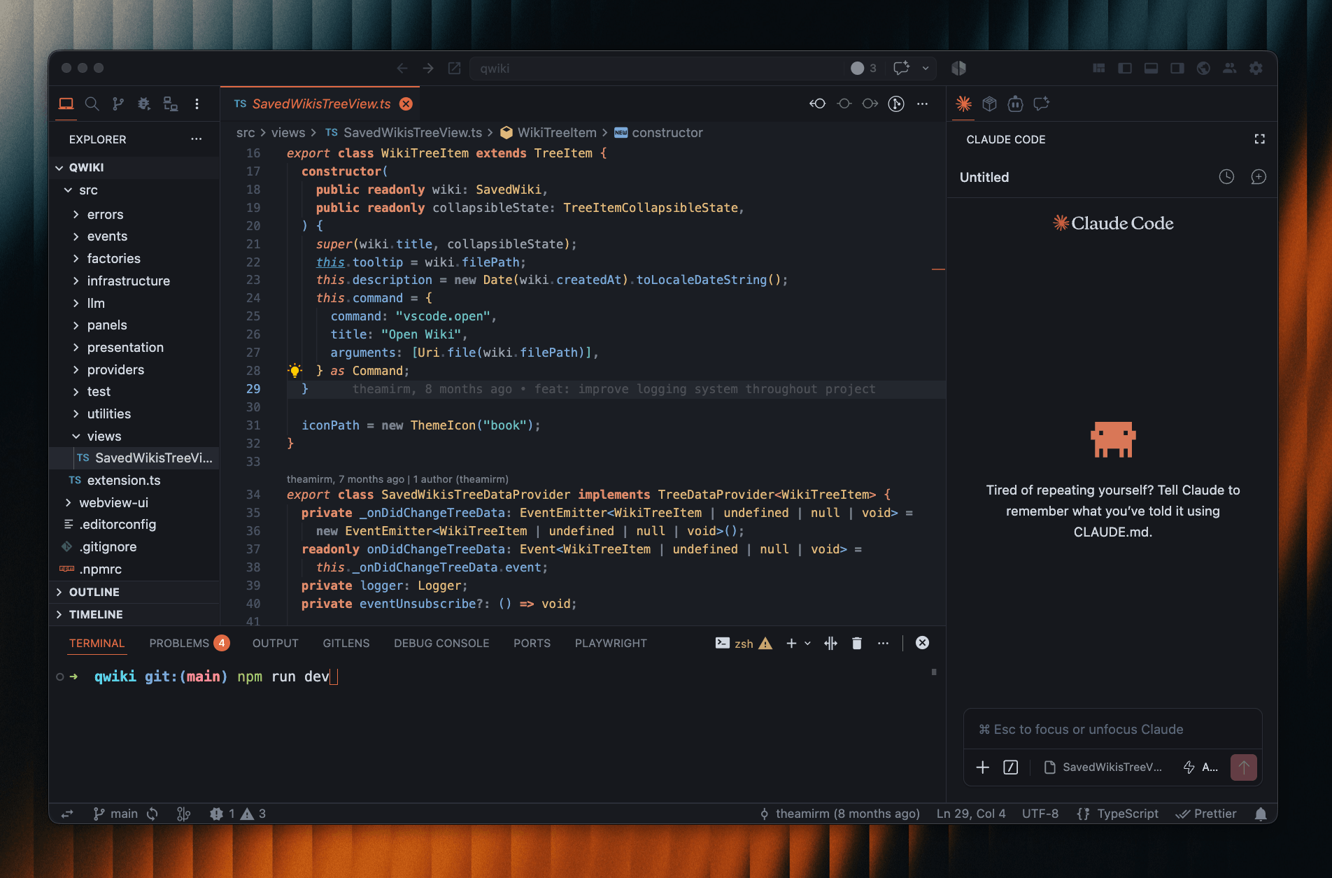Maximize the Claude Code panel
The image size is (1332, 878).
tap(1260, 139)
